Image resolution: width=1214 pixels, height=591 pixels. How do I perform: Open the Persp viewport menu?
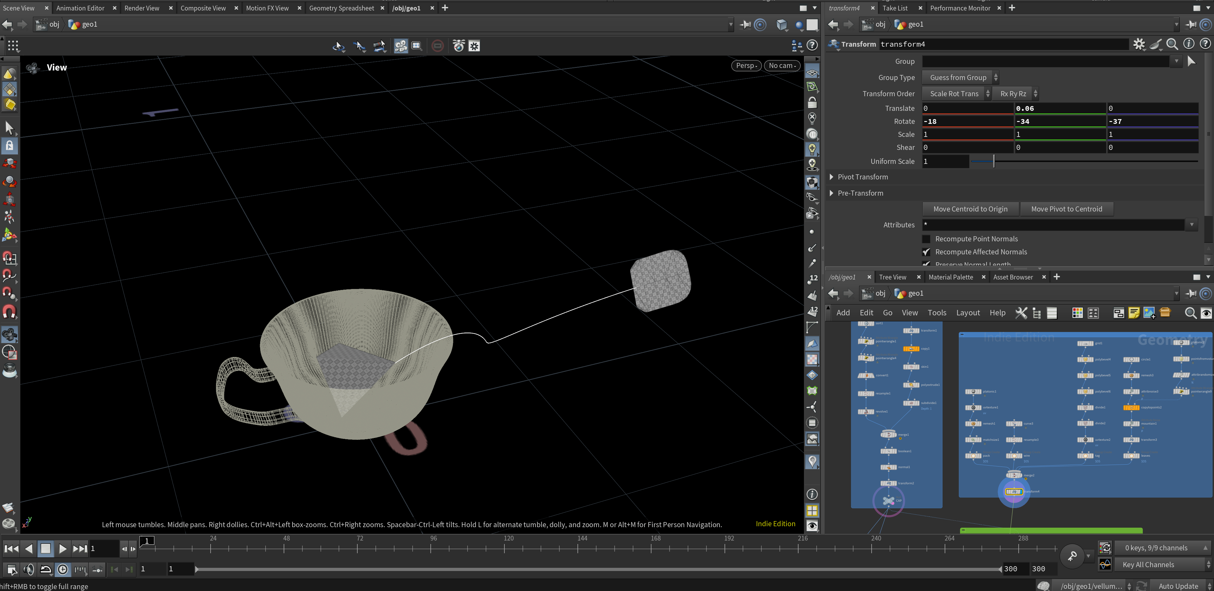pos(746,65)
